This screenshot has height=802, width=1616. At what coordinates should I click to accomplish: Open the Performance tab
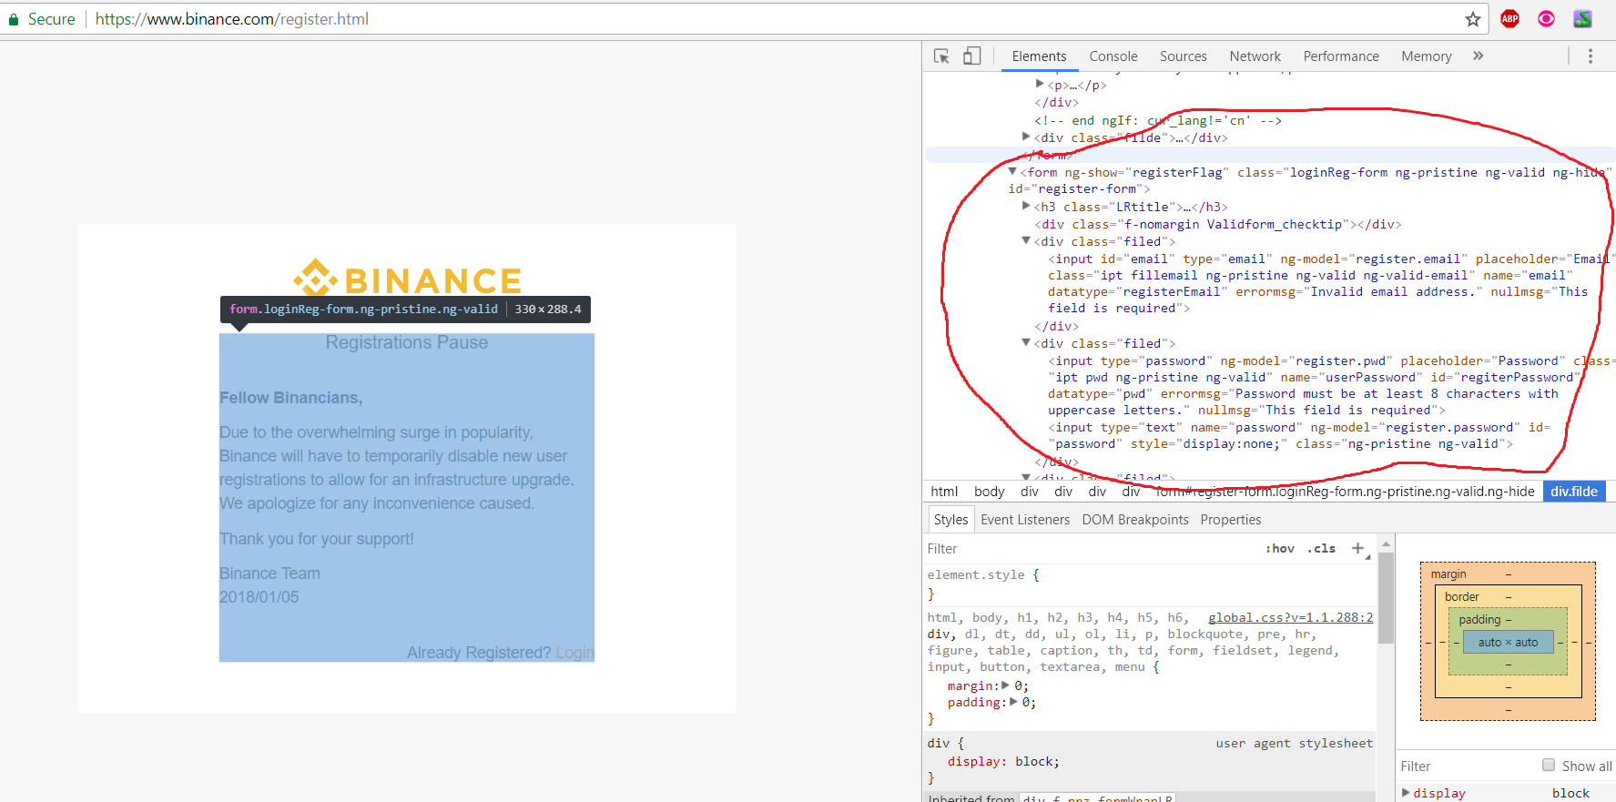[1341, 56]
